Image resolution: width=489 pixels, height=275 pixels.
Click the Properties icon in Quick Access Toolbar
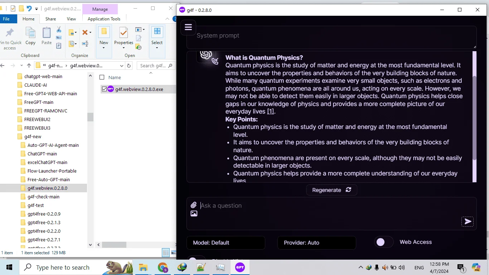(x=13, y=9)
